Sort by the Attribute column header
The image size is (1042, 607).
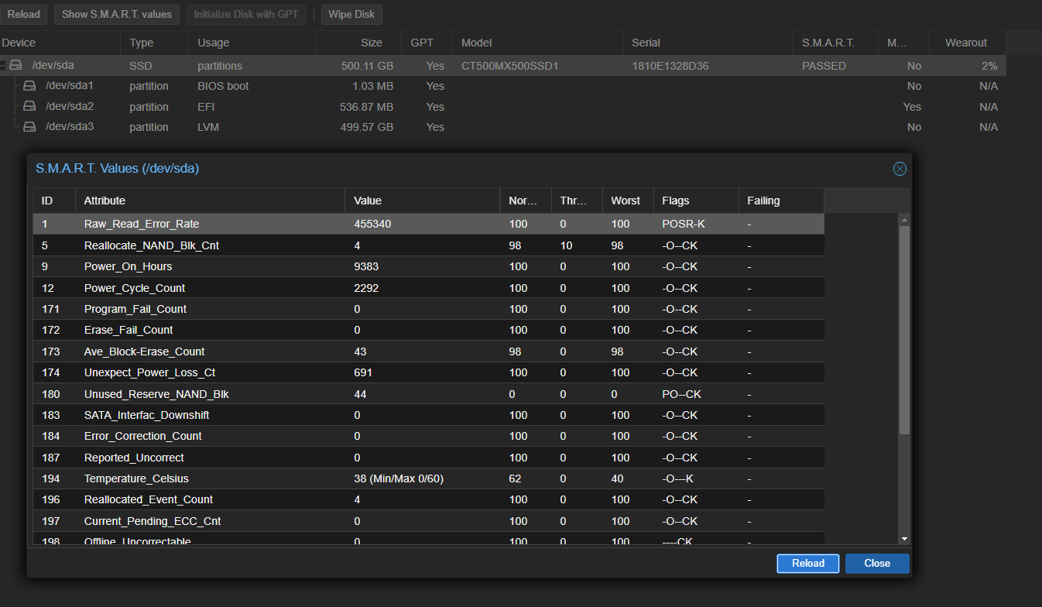210,201
